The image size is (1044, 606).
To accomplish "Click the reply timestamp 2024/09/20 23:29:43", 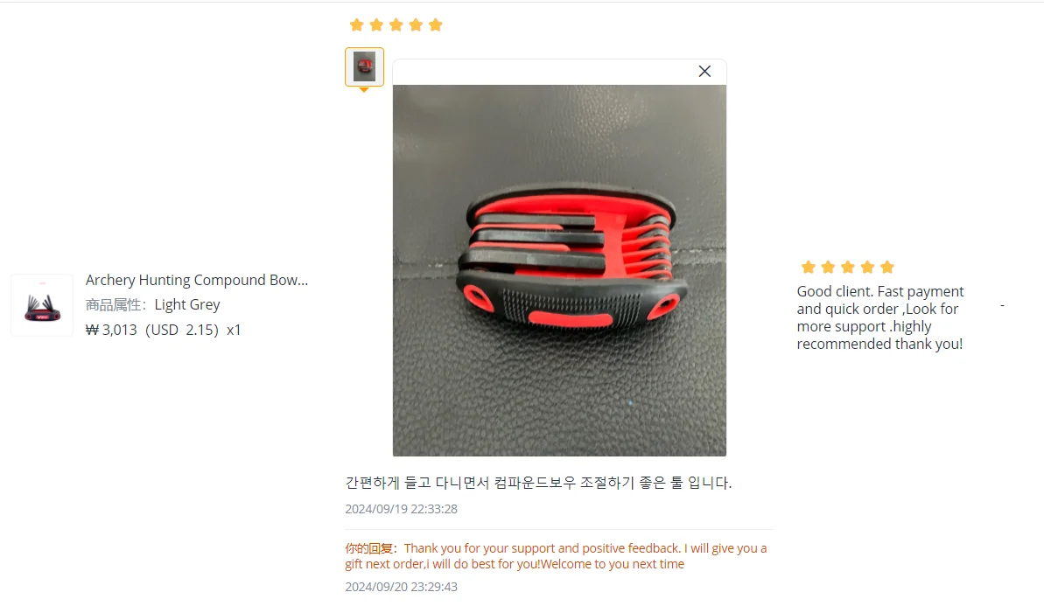I will coord(401,587).
